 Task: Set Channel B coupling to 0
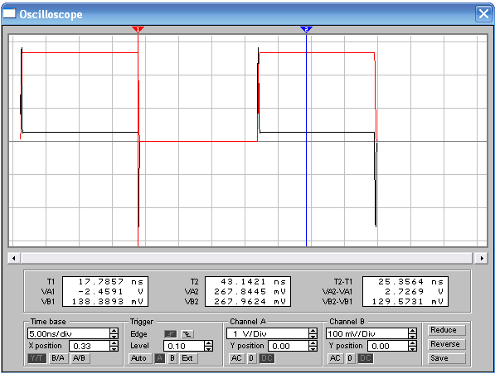pos(350,358)
